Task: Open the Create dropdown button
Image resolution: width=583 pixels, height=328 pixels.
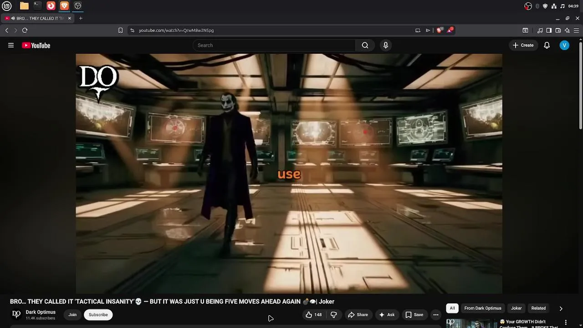Action: pos(523,45)
